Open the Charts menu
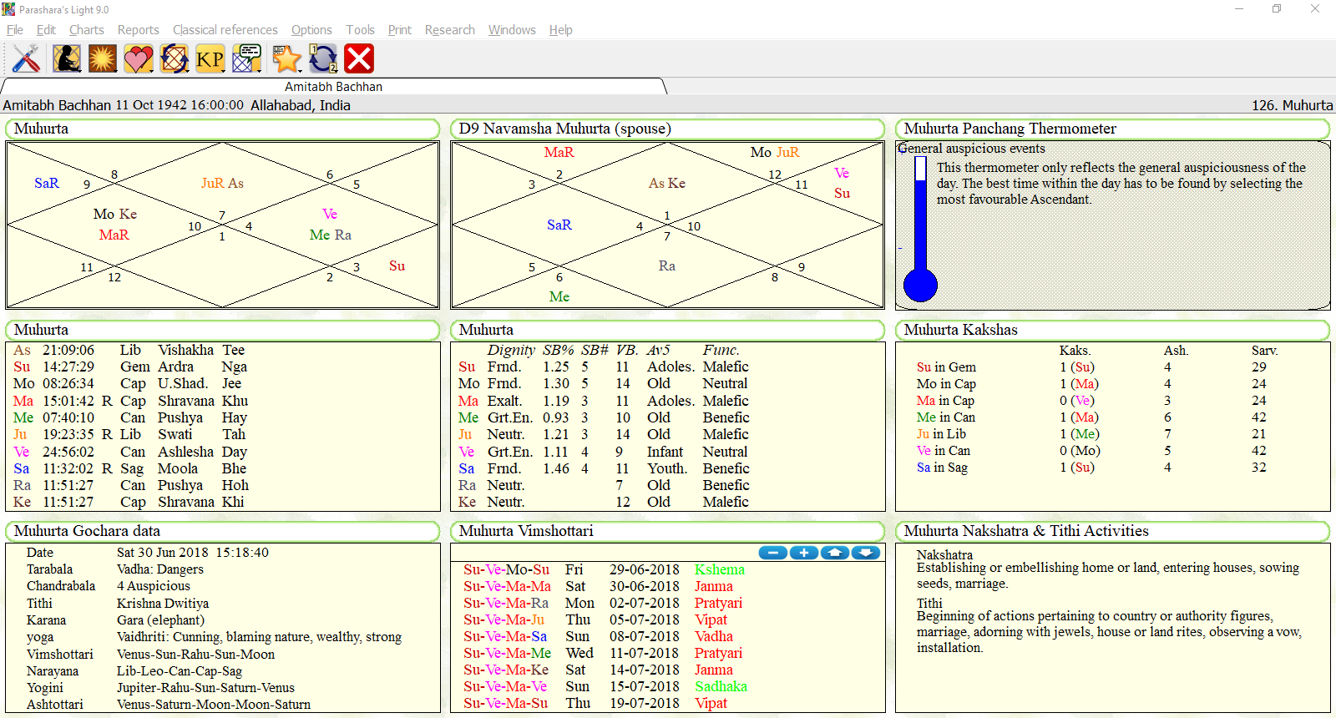 (86, 30)
